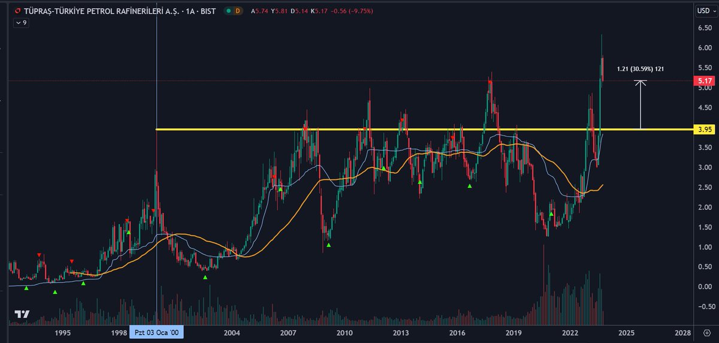Click the 1.00 price axis value
719x343 pixels.
coord(704,247)
